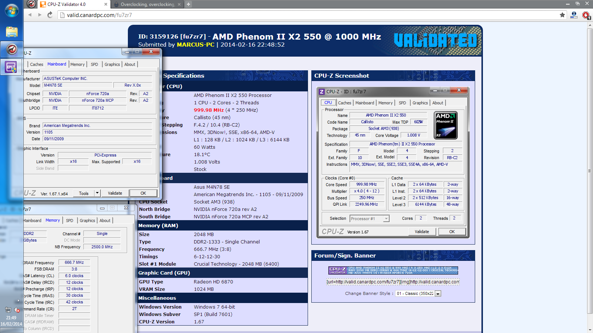
Task: Click the volume muted tray icon
Action: (x=17, y=310)
